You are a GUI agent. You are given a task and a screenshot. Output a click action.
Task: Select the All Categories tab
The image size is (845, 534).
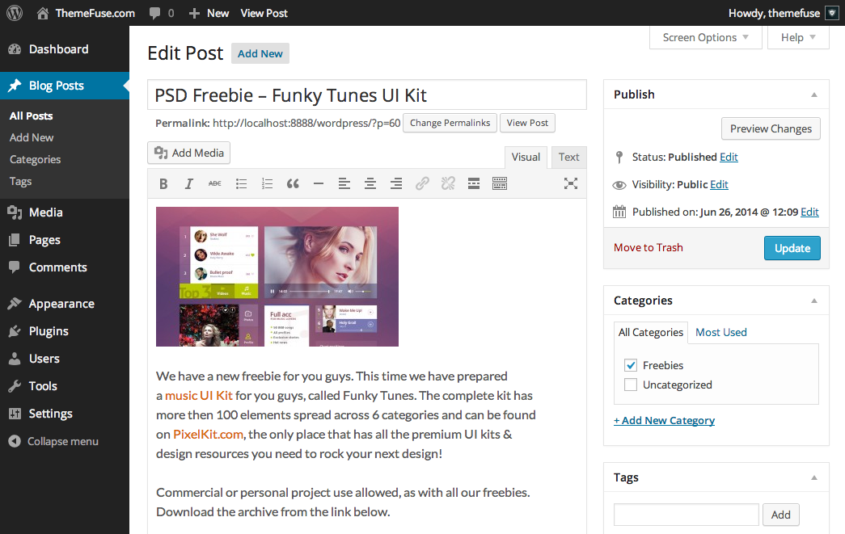650,332
